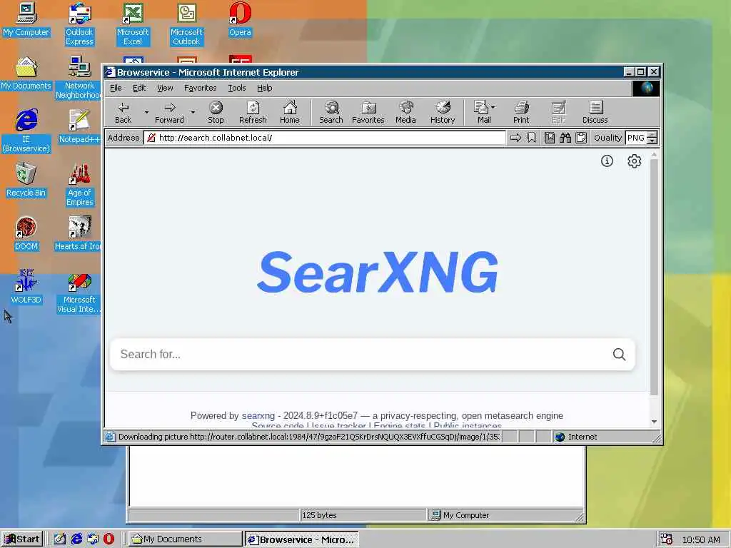This screenshot has width=731, height=548.
Task: Open Microsoft Visual InterDev shortcut
Action: [x=79, y=292]
